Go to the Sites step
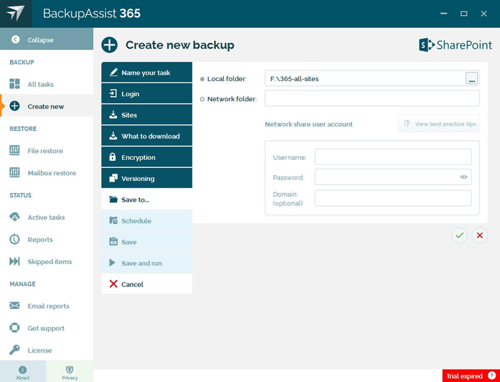The width and height of the screenshot is (500, 382). point(147,115)
